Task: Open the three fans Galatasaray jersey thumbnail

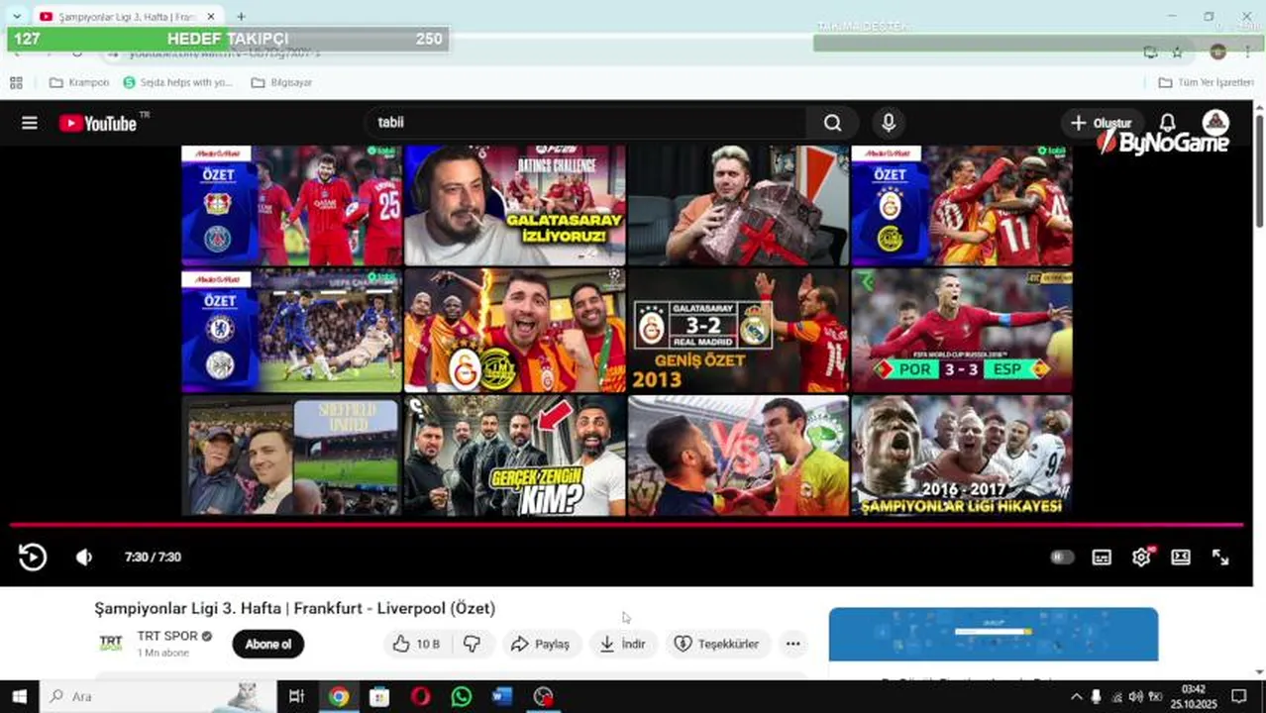Action: coord(515,331)
